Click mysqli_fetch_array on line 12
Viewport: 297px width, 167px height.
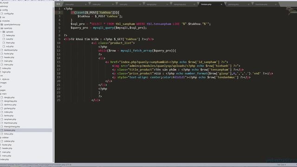(x=136, y=51)
